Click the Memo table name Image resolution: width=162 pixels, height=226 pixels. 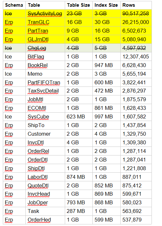35,74
